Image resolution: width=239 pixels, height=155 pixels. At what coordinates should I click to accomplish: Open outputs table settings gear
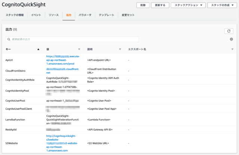231,39
